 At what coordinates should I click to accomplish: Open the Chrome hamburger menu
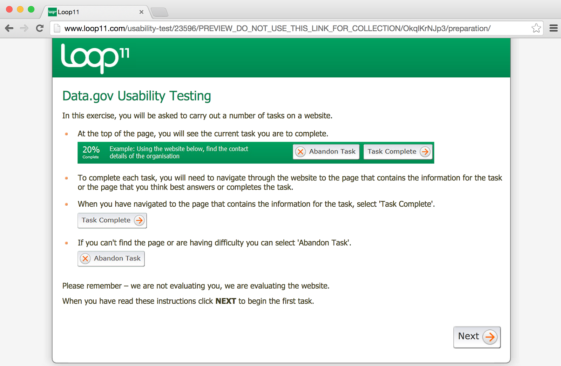coord(554,28)
